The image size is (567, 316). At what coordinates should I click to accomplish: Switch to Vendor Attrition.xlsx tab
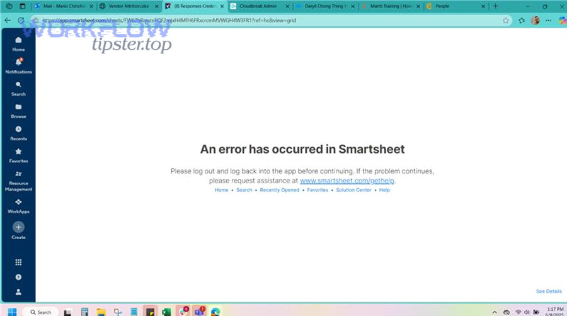[x=129, y=6]
